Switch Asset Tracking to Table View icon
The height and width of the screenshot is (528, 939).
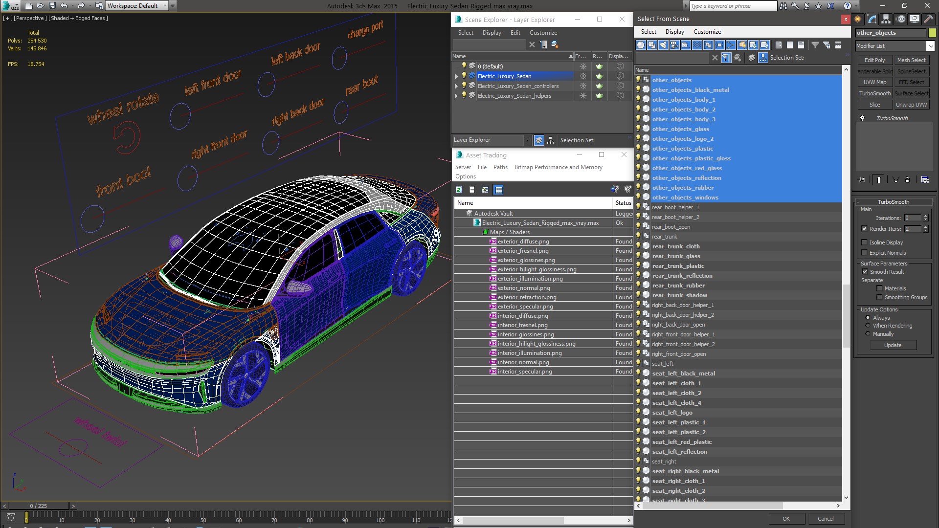pos(498,190)
